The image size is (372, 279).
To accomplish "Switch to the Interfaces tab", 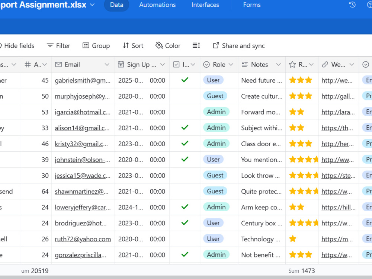I will [205, 5].
